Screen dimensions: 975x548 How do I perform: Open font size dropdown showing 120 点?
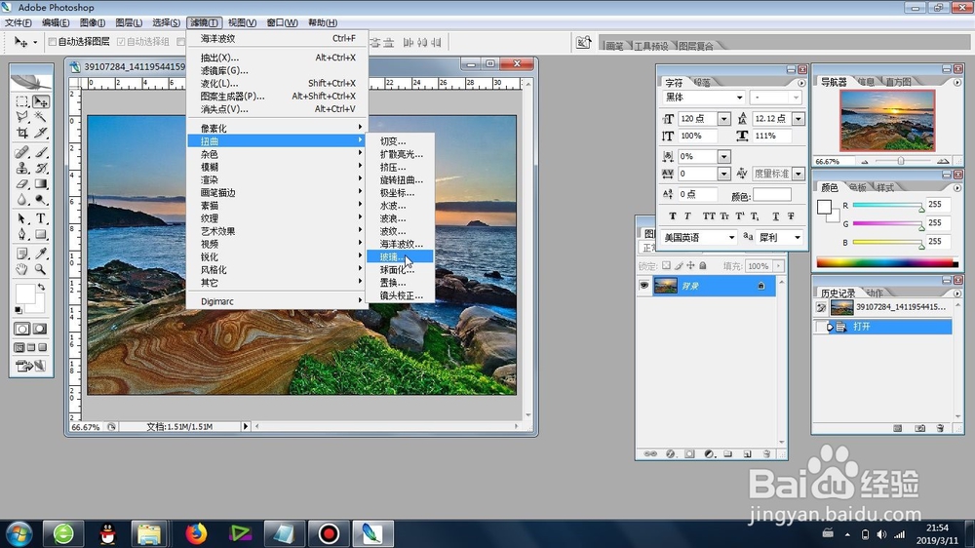pos(723,118)
